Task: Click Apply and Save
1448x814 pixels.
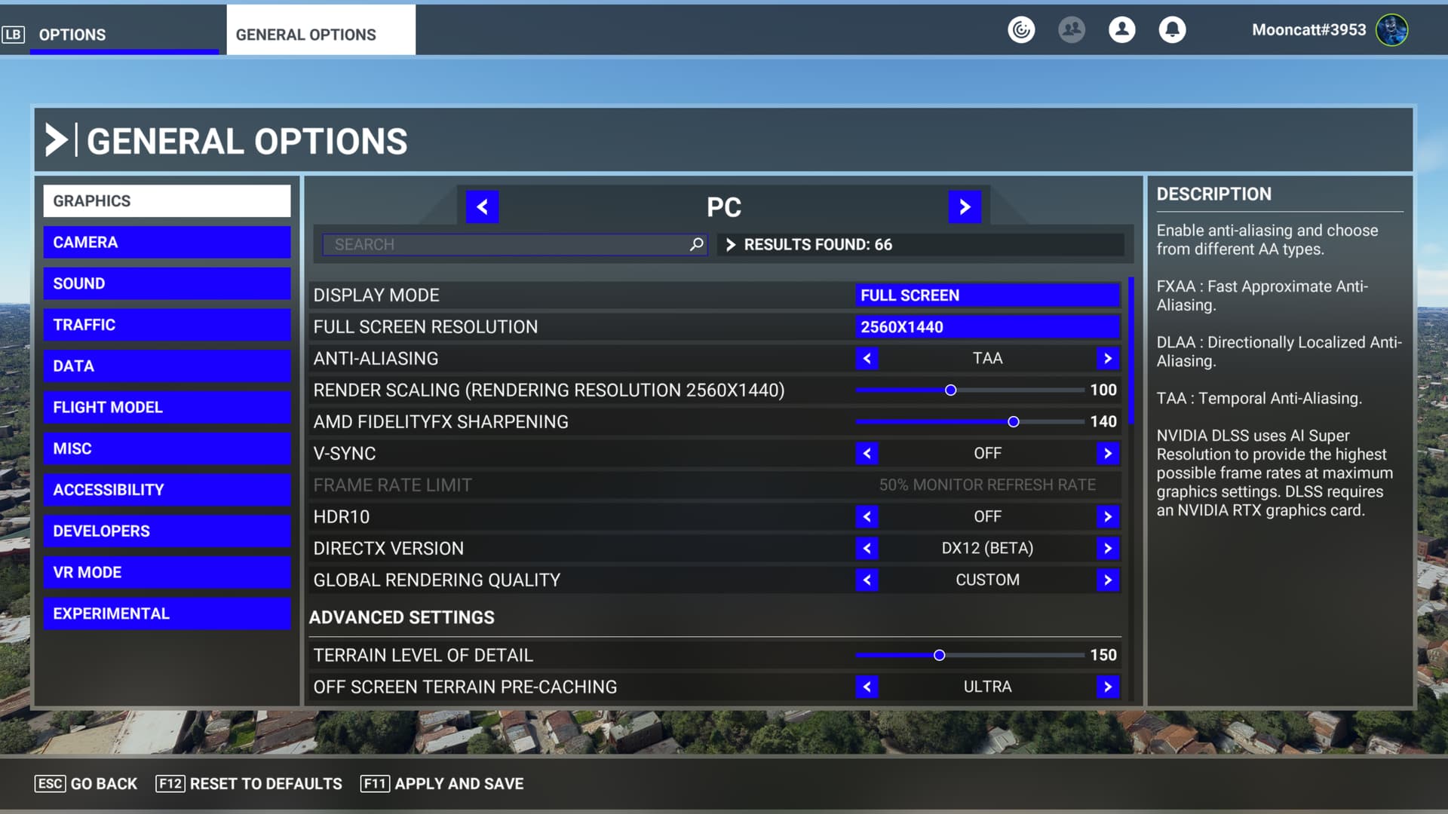Action: click(442, 784)
